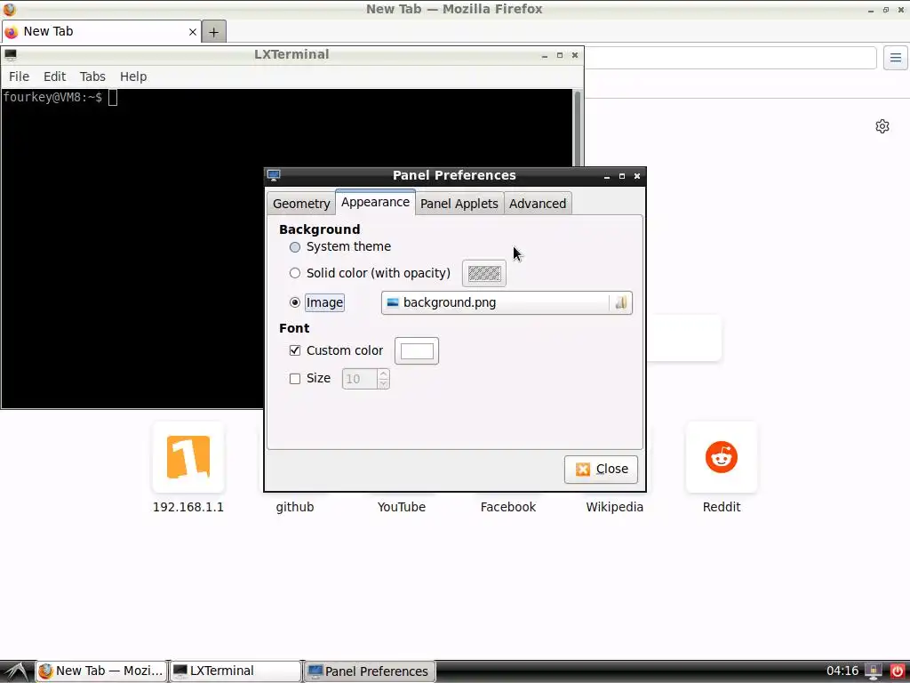
Task: Open the File menu in LXTerminal
Action: tap(19, 76)
